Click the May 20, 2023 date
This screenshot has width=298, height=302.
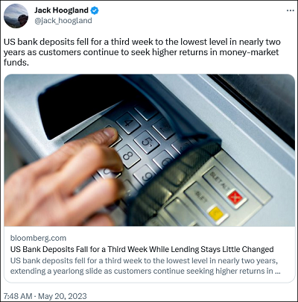coord(63,296)
